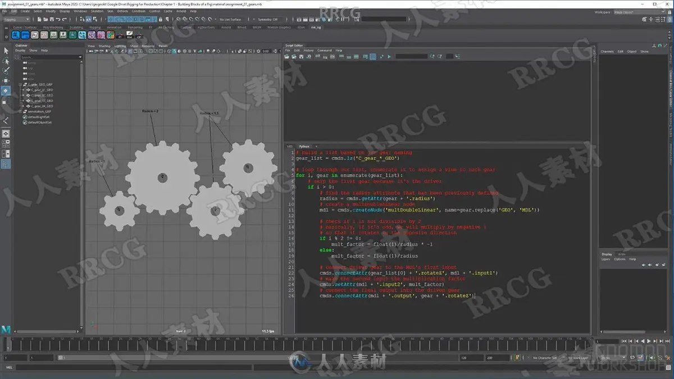Activate the Paint Selection brush tool
The image size is (674, 379).
pyautogui.click(x=5, y=70)
